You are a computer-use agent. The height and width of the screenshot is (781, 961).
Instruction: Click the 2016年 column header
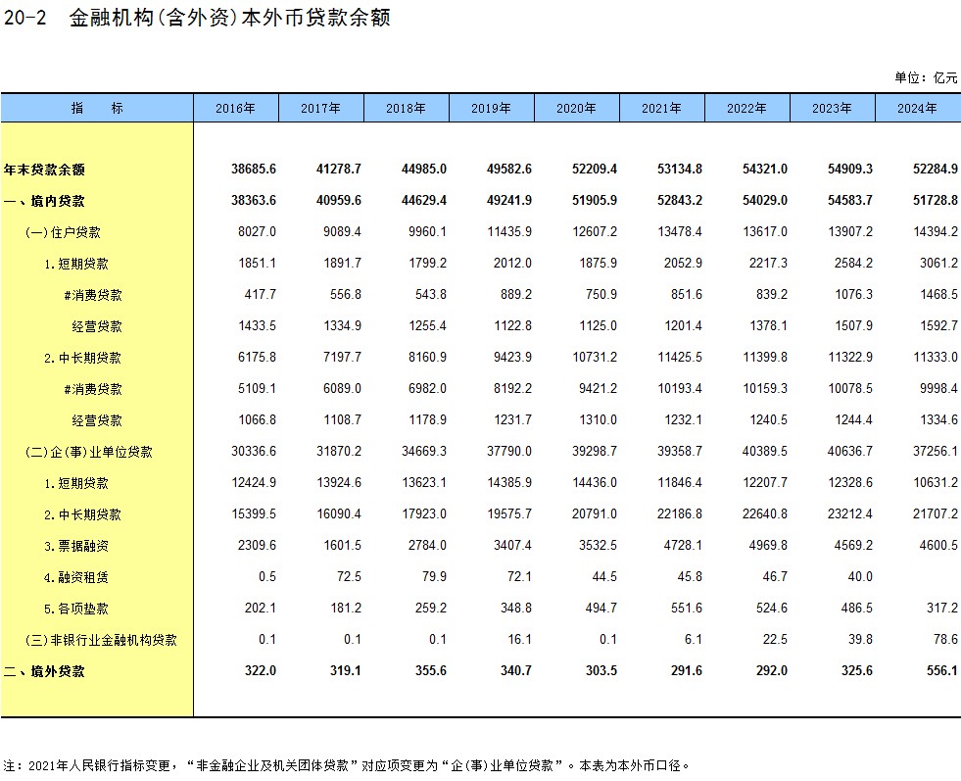click(x=235, y=109)
